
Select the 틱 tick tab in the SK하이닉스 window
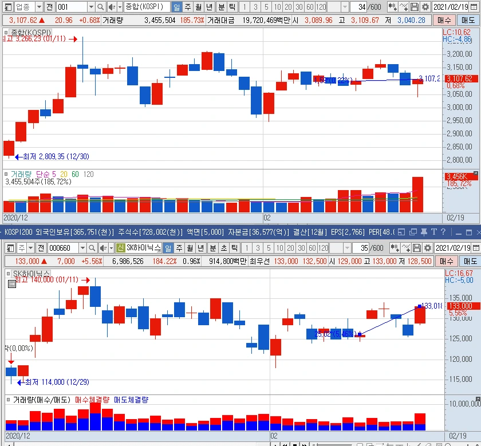(x=235, y=248)
